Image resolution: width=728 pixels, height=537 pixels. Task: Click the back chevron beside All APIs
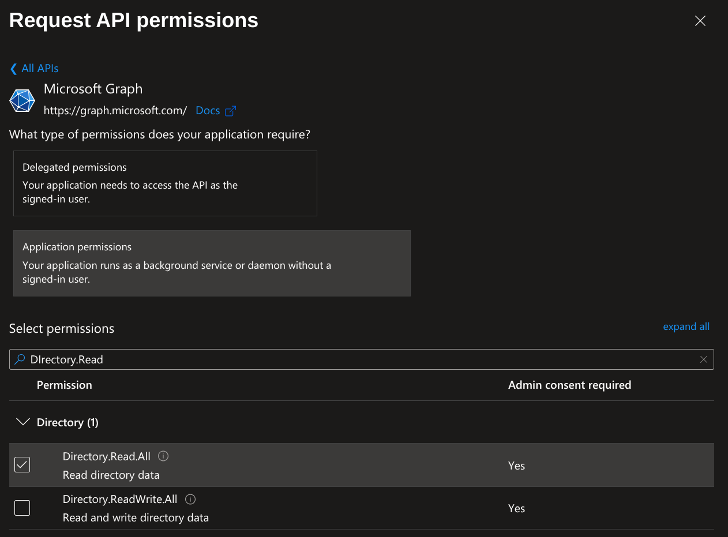click(x=13, y=69)
